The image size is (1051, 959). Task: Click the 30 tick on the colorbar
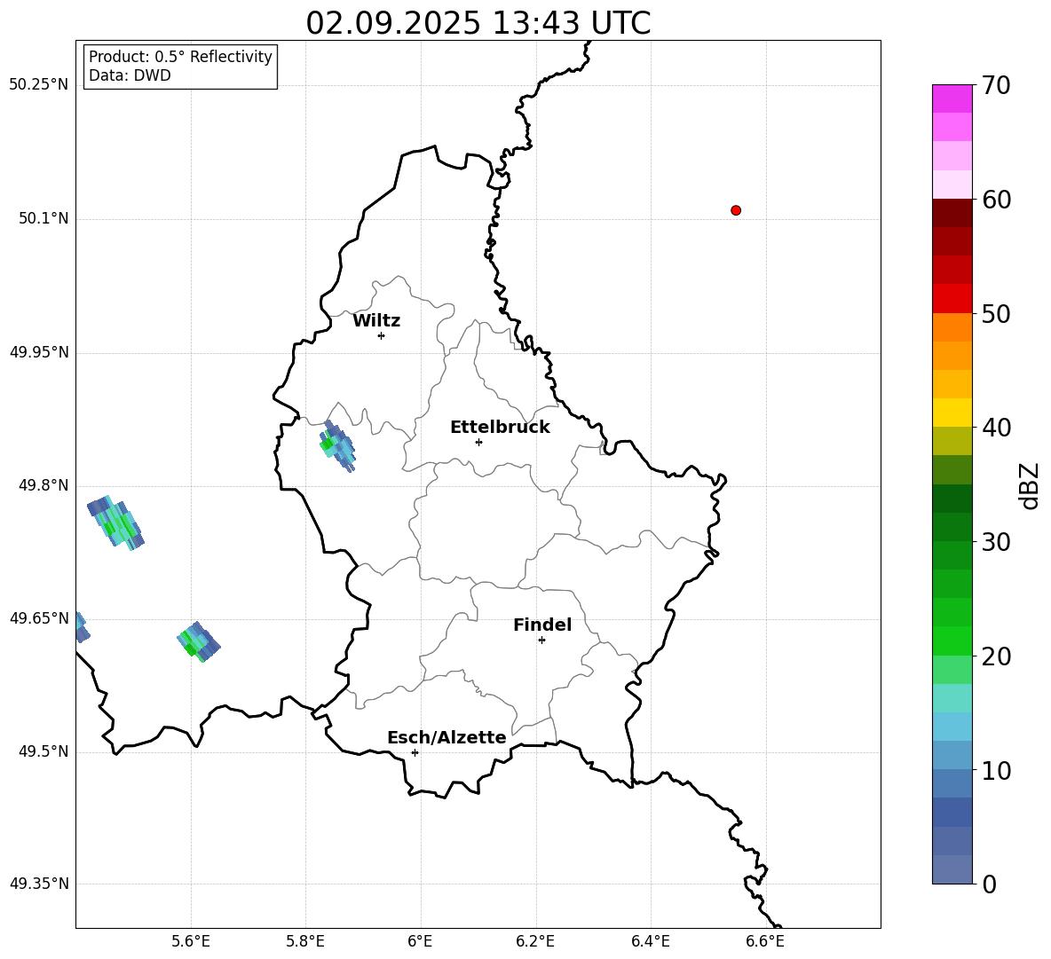[x=996, y=542]
